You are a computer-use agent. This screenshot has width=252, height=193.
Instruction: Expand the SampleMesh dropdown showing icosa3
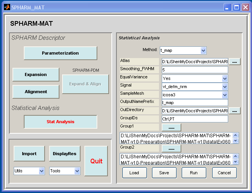[195, 95]
